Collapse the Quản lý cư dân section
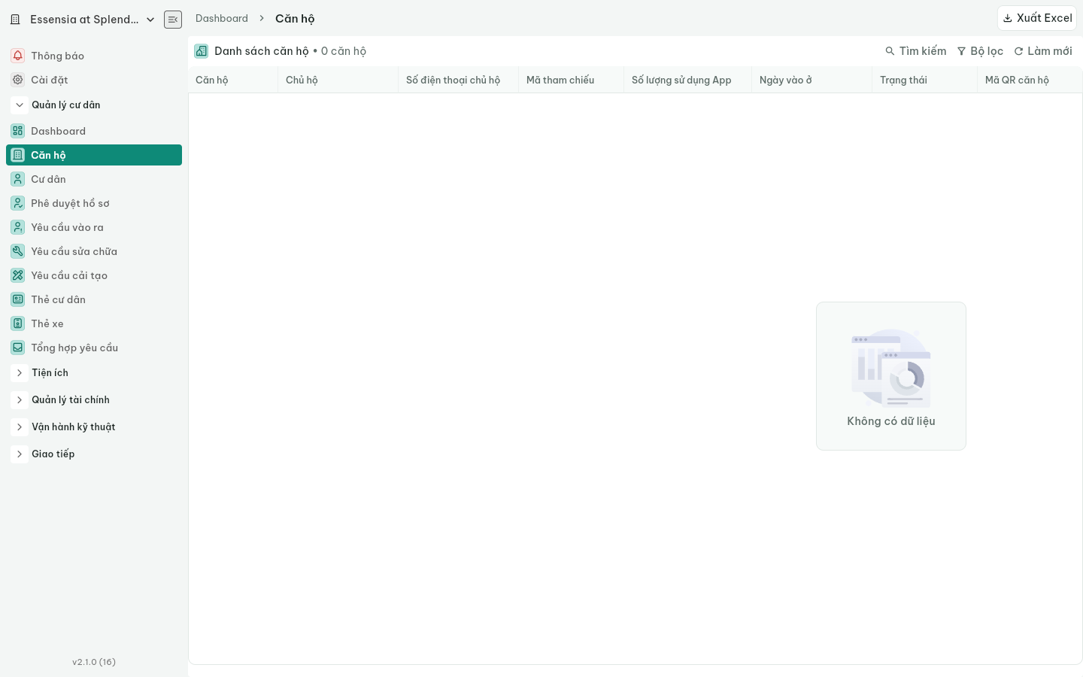 (20, 105)
